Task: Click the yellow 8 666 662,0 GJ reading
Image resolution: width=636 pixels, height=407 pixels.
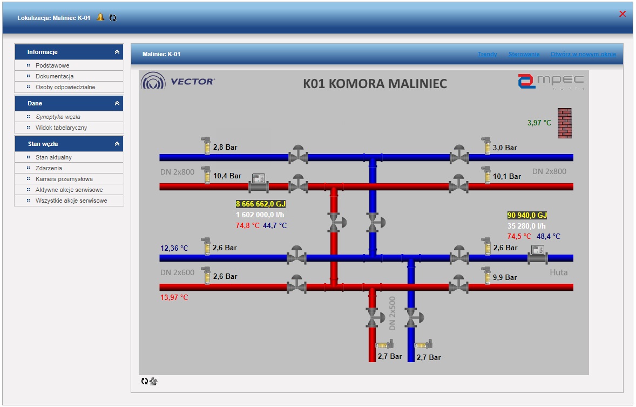Action: [x=260, y=204]
